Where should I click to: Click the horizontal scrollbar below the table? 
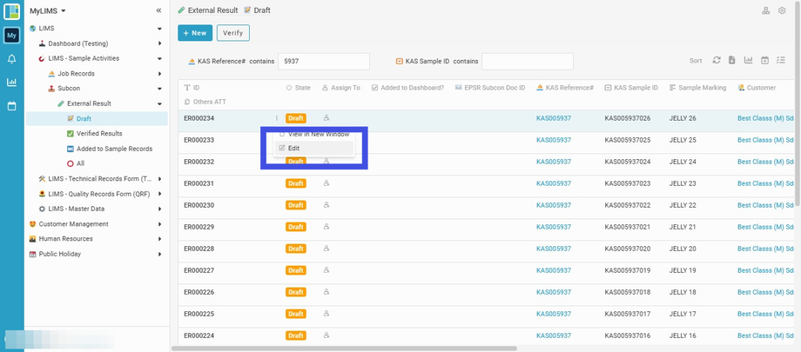tap(344, 349)
